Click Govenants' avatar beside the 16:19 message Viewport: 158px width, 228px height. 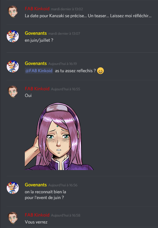(x=13, y=66)
